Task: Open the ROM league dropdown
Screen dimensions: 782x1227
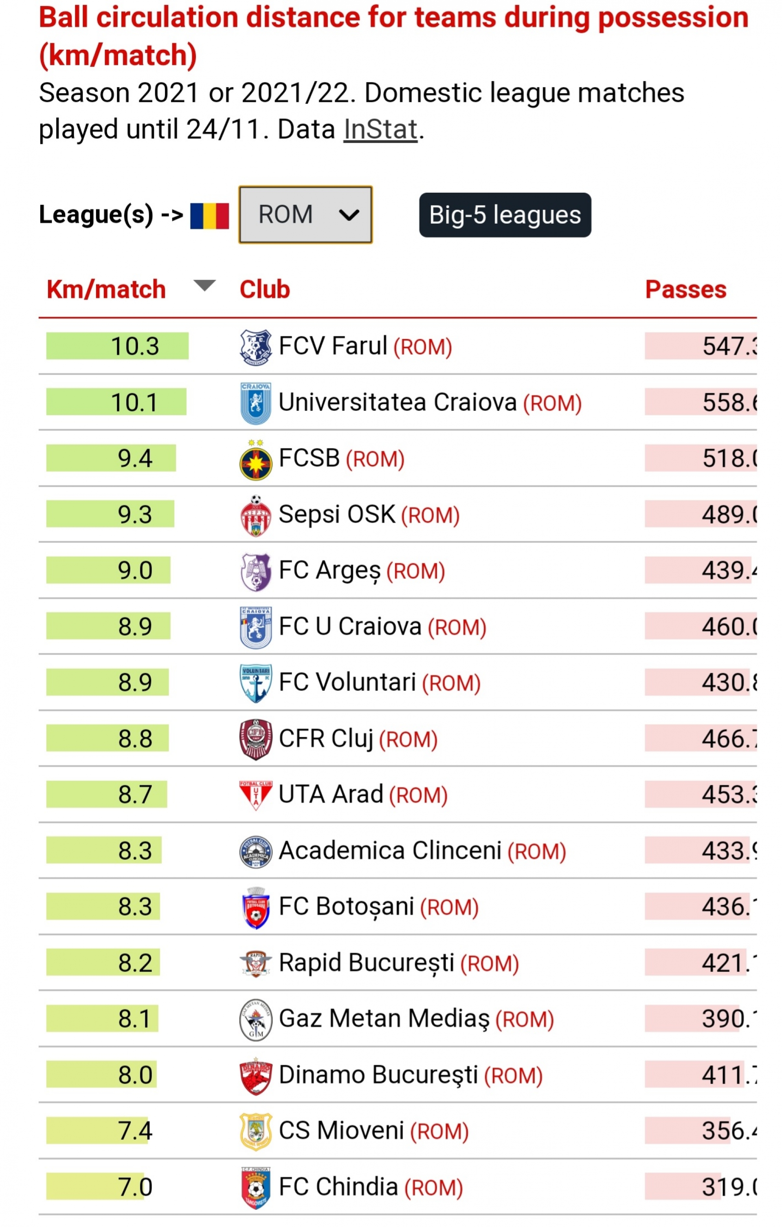Action: point(305,214)
